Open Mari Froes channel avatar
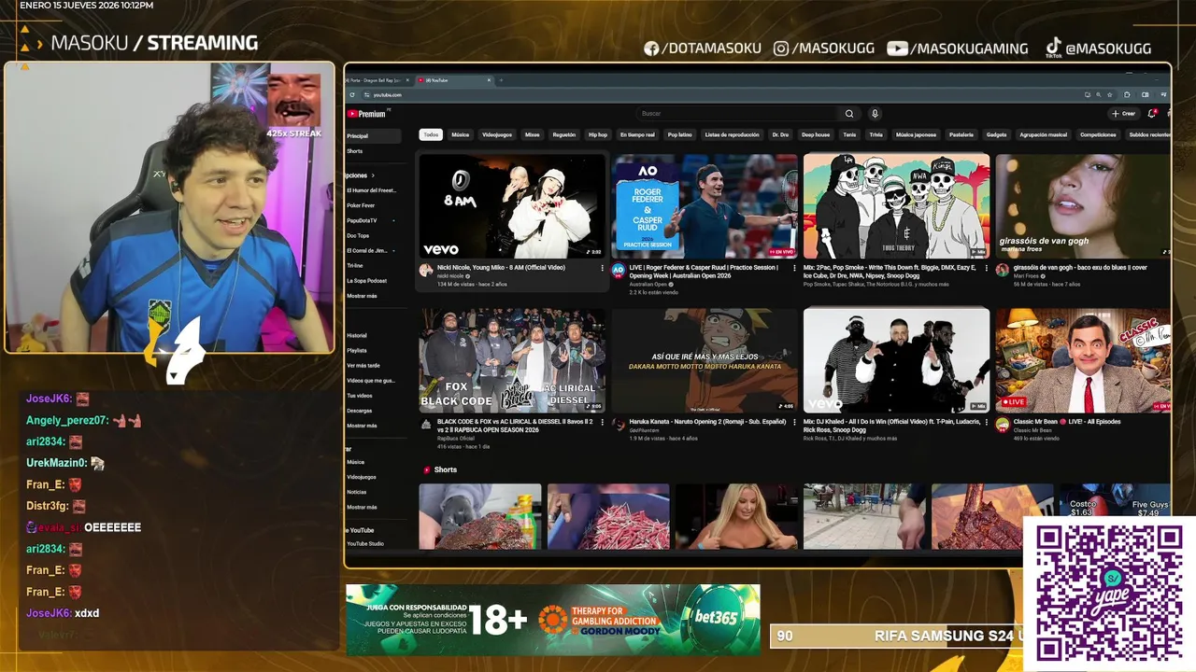Screen dimensions: 1196x672 pyautogui.click(x=1002, y=270)
